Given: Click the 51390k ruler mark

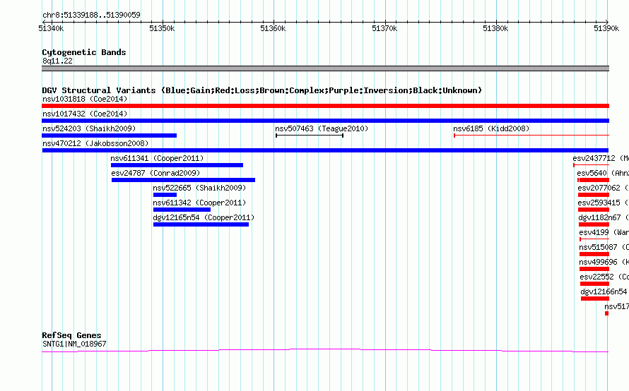Looking at the screenshot, I should [606, 28].
